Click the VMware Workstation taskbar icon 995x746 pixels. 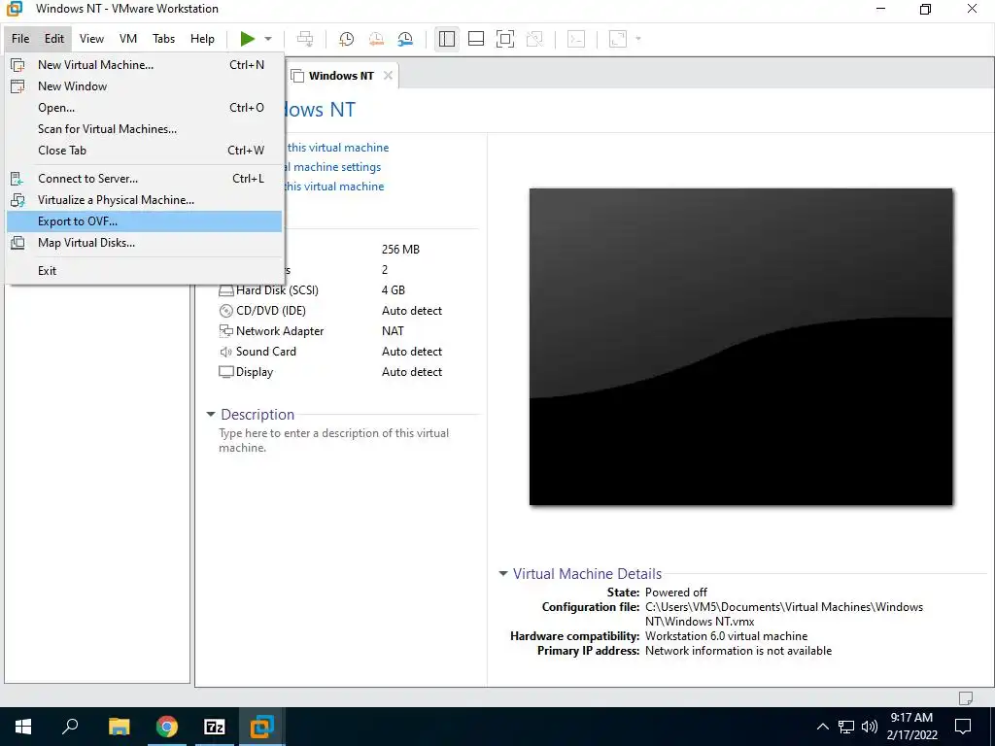coord(262,727)
